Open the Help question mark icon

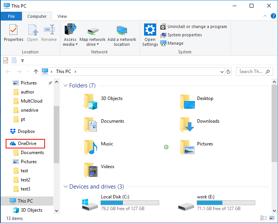(273, 16)
